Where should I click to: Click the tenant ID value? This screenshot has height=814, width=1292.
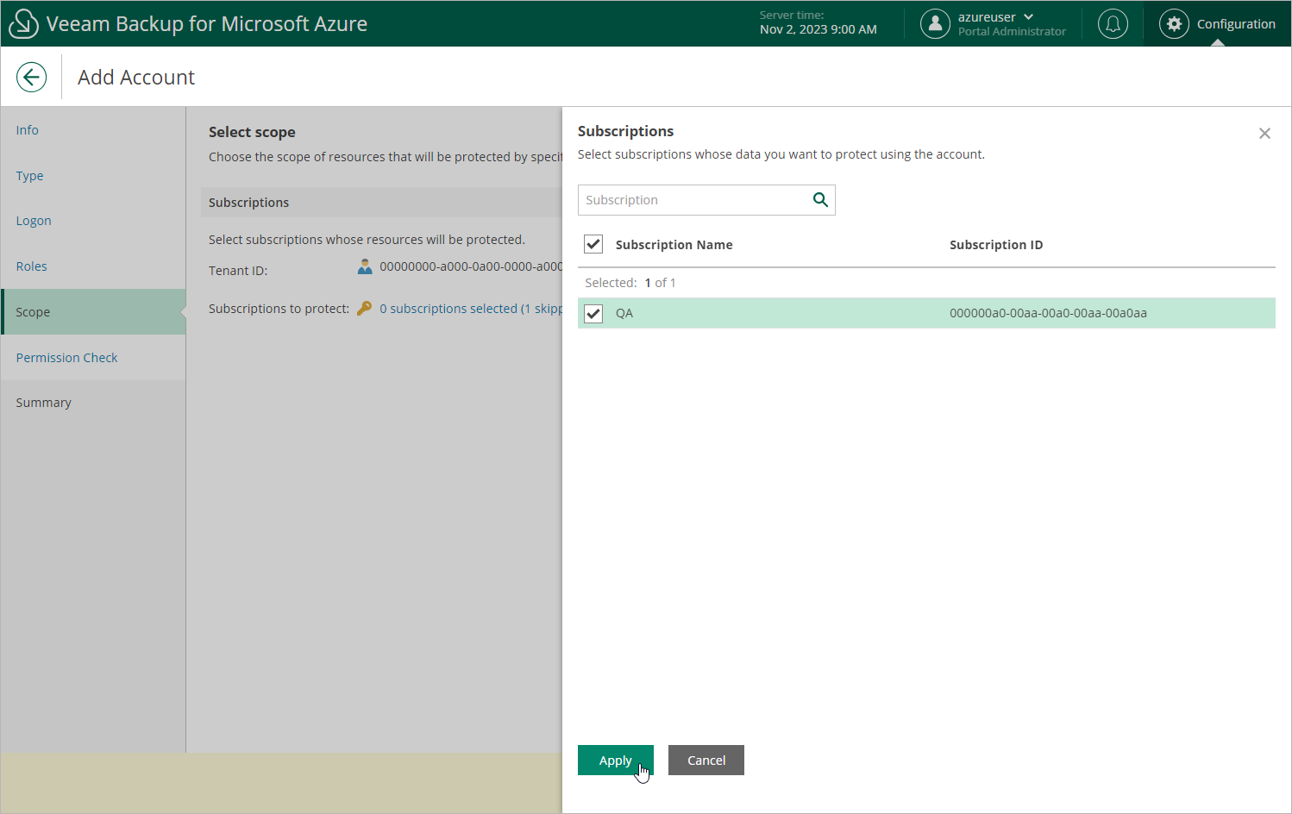tap(471, 266)
